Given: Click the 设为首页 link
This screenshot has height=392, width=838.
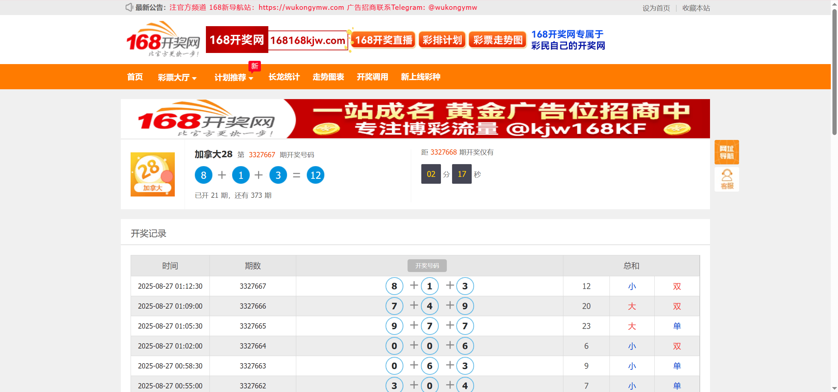Looking at the screenshot, I should (x=656, y=8).
